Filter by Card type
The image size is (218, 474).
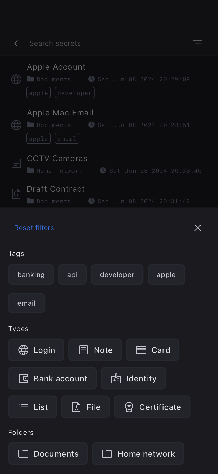coord(153,350)
